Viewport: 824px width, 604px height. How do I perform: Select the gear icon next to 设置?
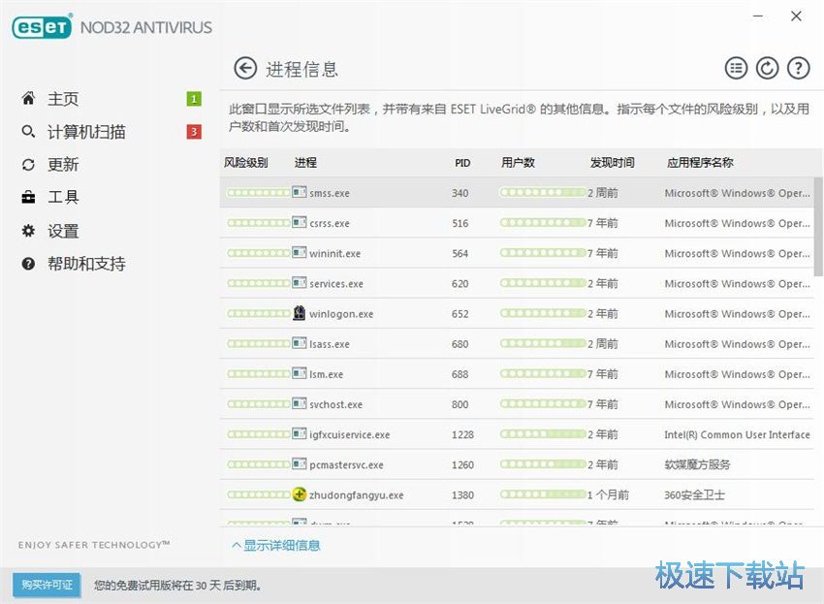[28, 231]
